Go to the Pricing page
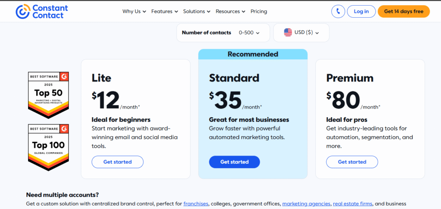Image resolution: width=441 pixels, height=209 pixels. click(x=259, y=12)
